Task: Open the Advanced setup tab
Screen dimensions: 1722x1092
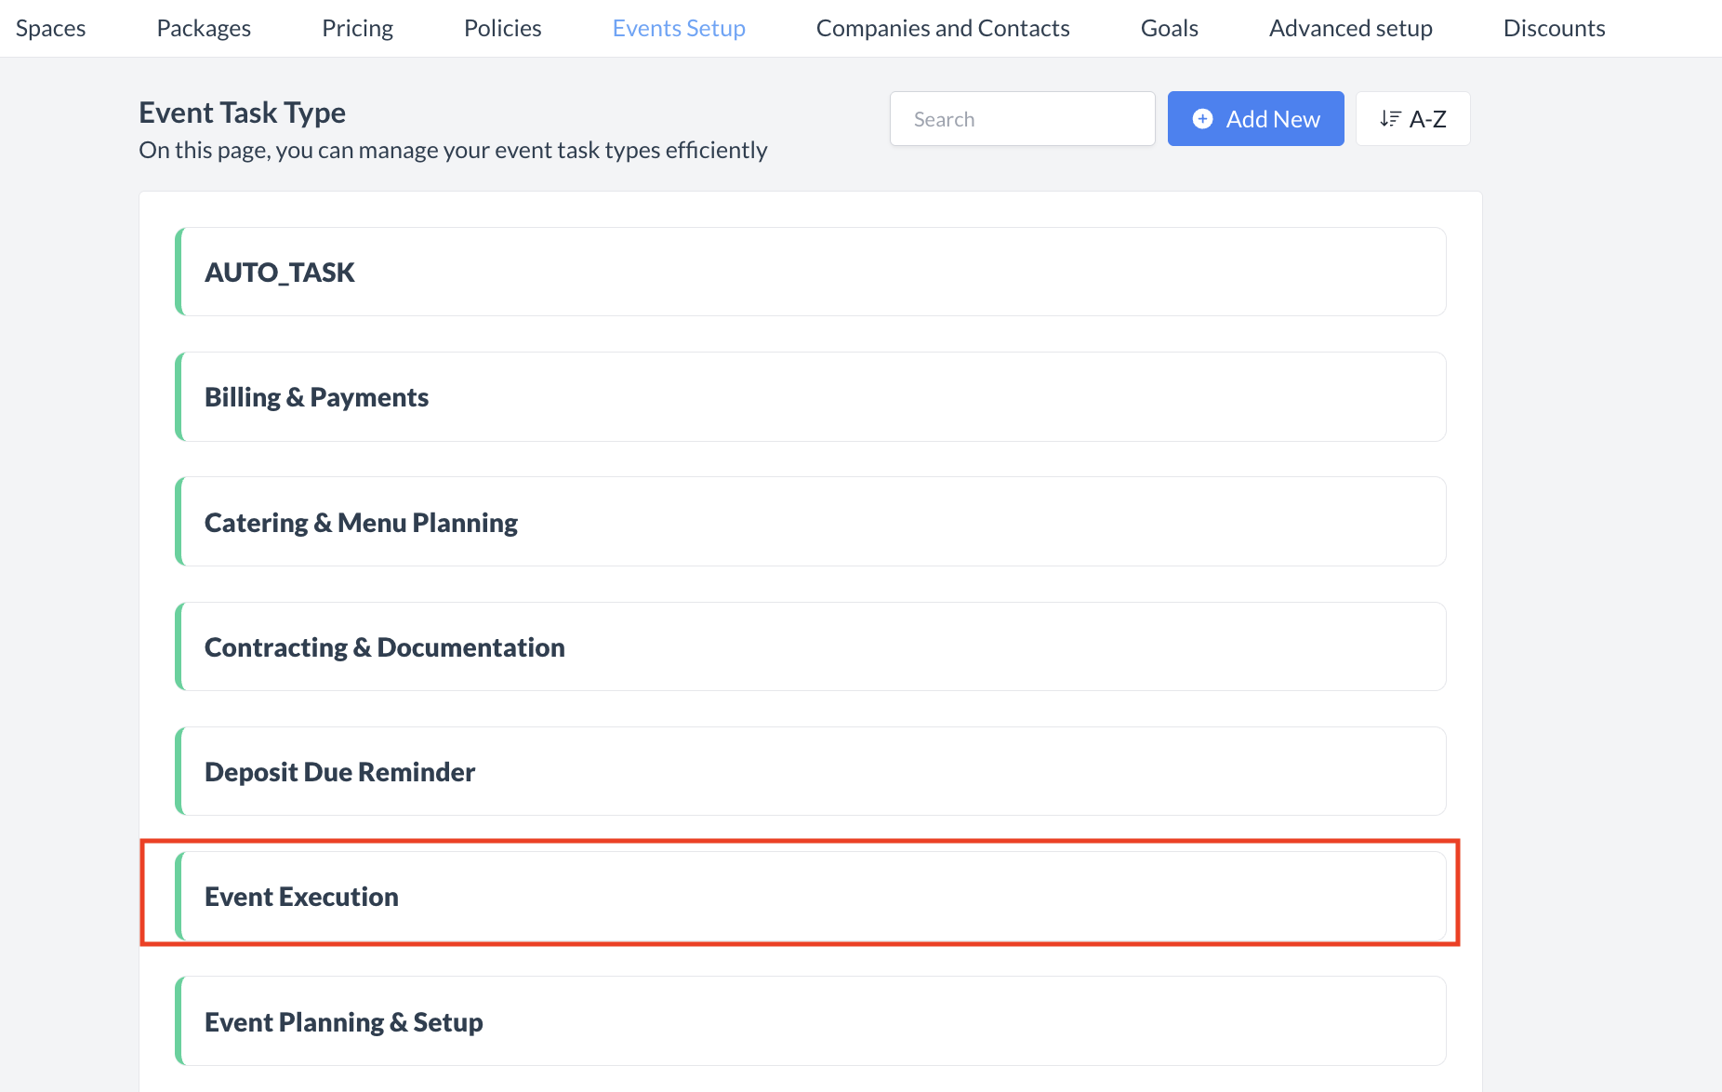Action: [1351, 28]
